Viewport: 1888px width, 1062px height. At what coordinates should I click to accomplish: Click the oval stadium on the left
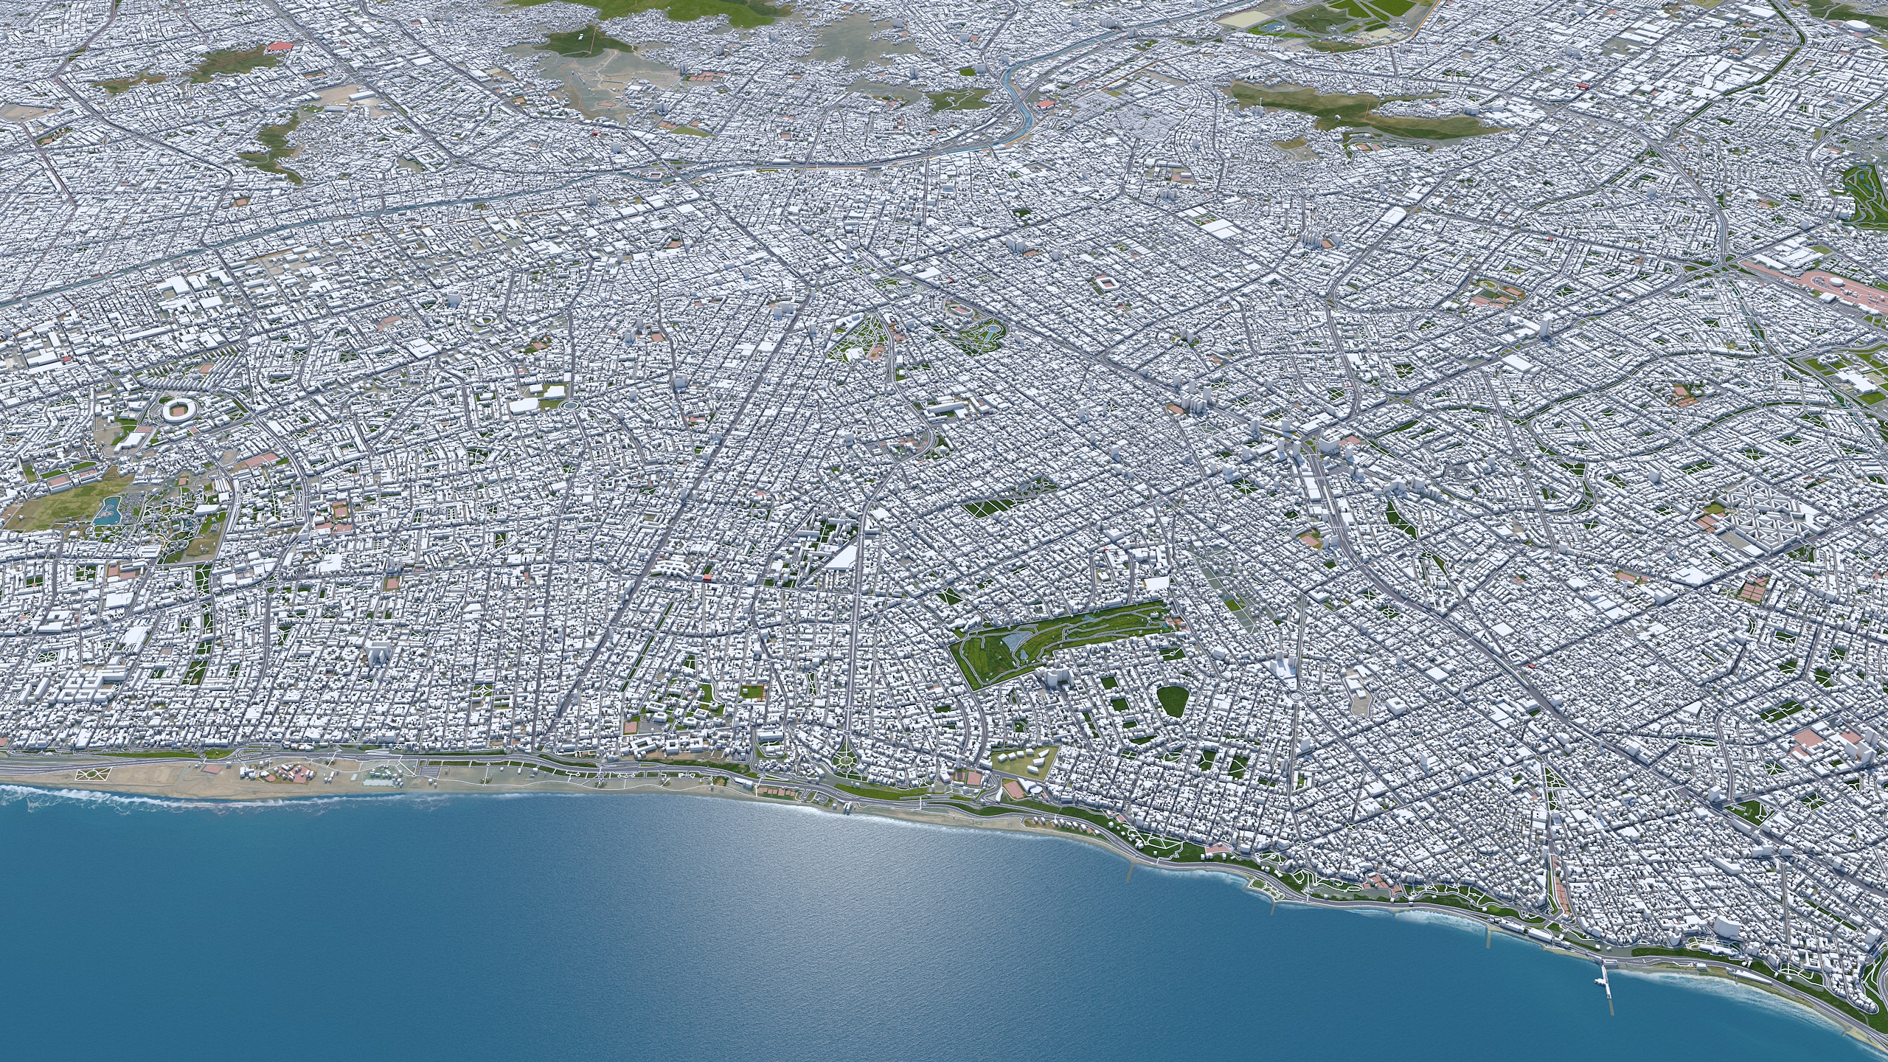pos(180,410)
